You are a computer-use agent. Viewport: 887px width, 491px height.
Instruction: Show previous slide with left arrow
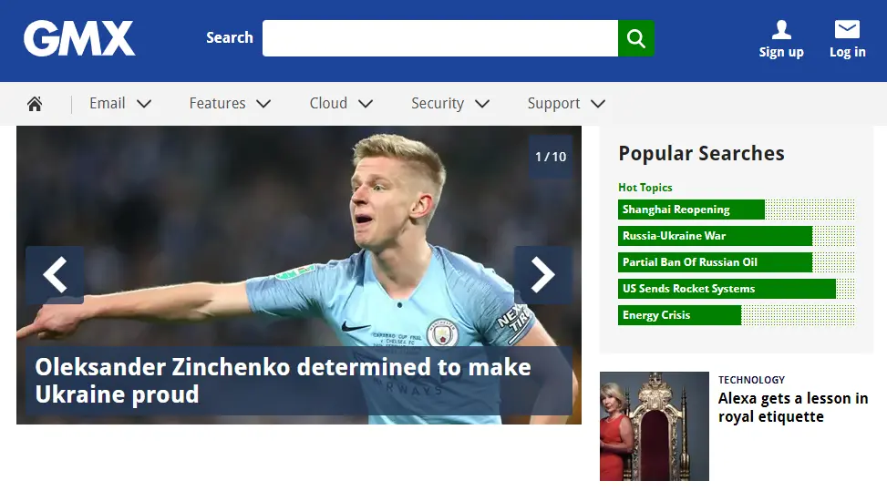pos(55,274)
